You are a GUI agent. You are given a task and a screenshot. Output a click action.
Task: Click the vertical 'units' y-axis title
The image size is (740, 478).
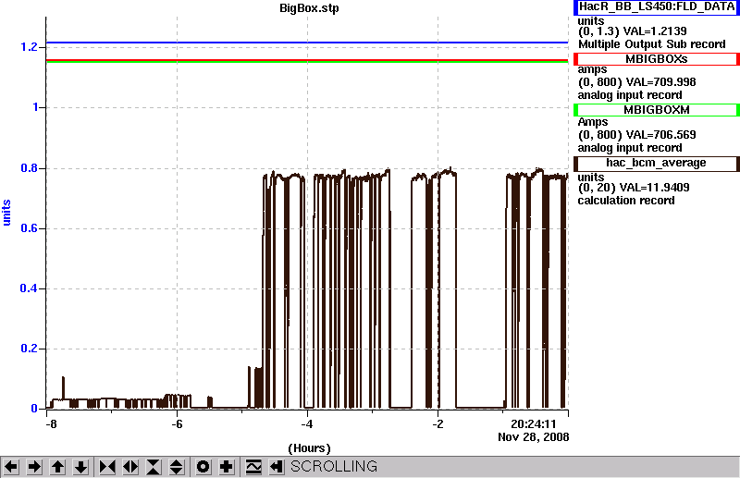tap(6, 213)
